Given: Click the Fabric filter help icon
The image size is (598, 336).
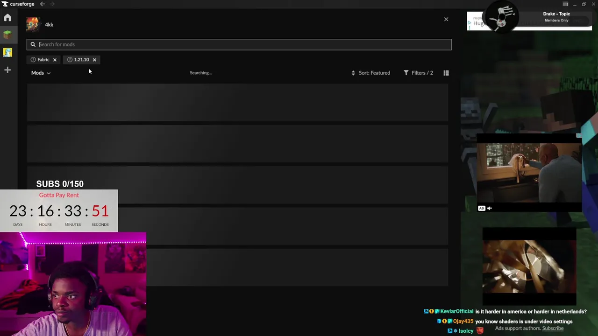Looking at the screenshot, I should pos(33,60).
